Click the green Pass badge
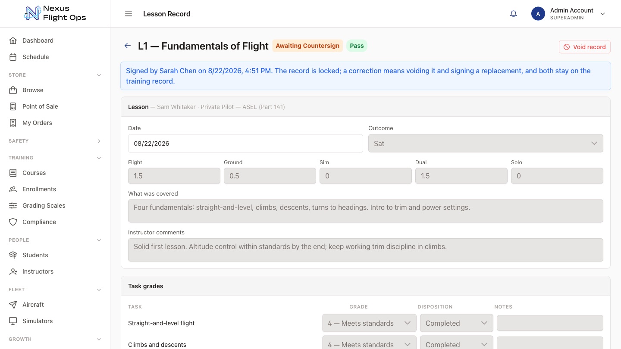621x349 pixels. click(x=357, y=46)
